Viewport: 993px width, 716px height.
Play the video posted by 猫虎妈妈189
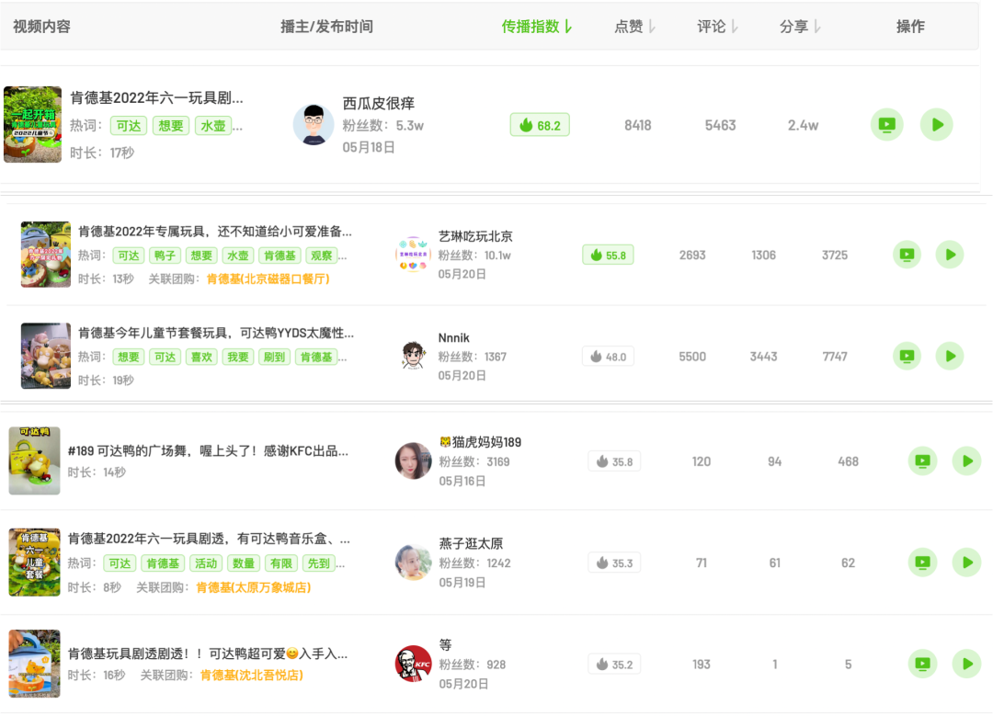(967, 460)
